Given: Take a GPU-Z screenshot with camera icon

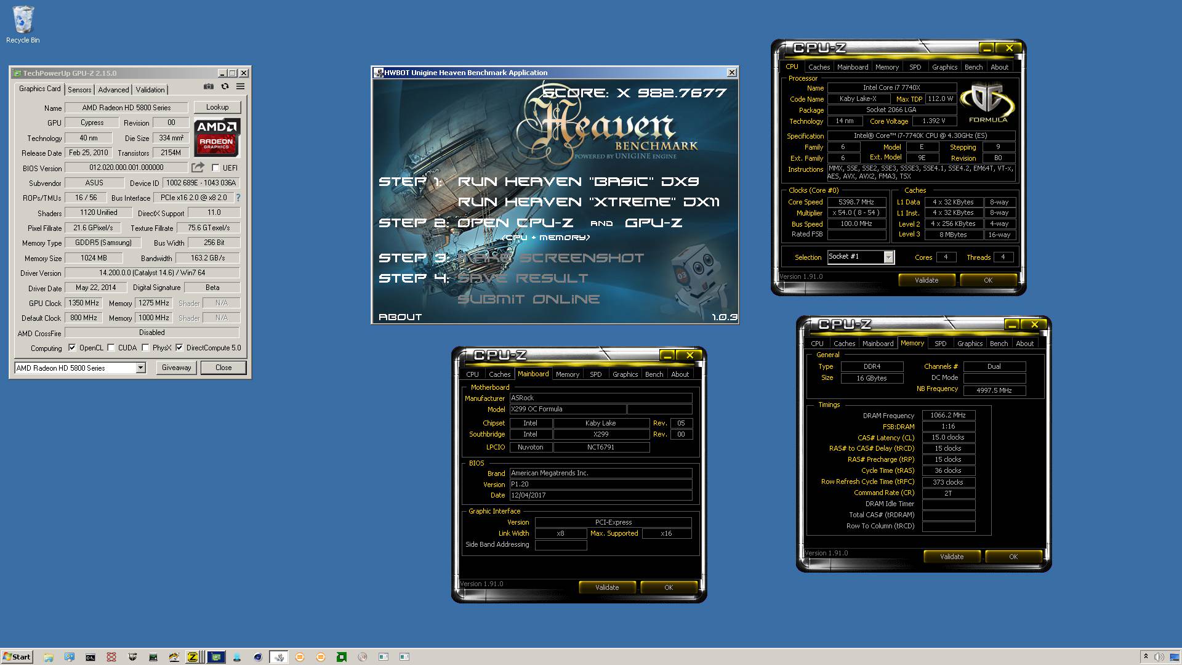Looking at the screenshot, I should point(209,87).
